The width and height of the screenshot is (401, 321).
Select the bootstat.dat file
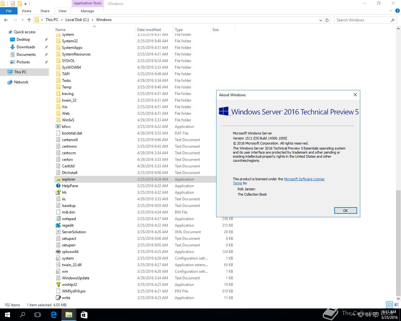click(x=72, y=133)
